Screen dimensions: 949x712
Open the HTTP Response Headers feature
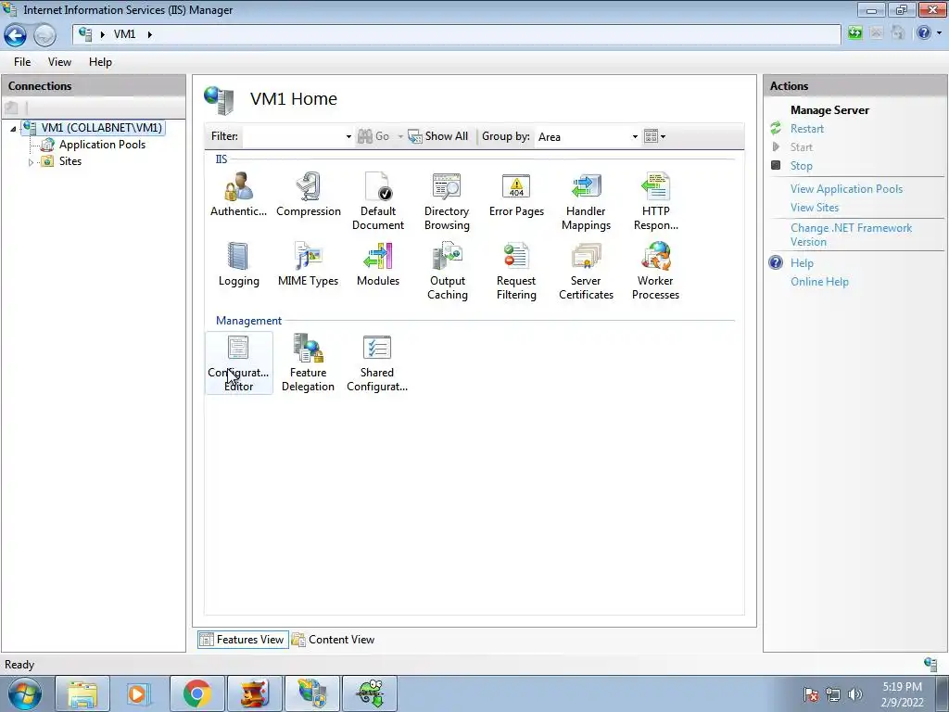coord(655,201)
